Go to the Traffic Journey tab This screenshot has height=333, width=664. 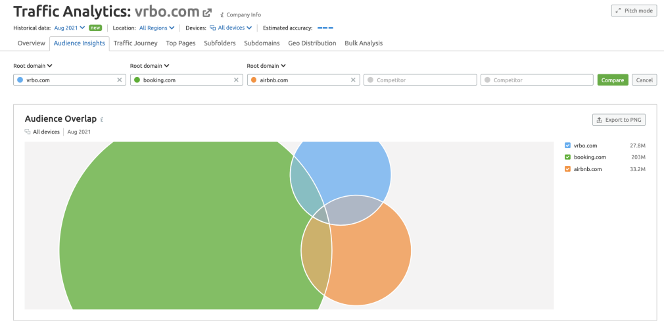(x=135, y=43)
